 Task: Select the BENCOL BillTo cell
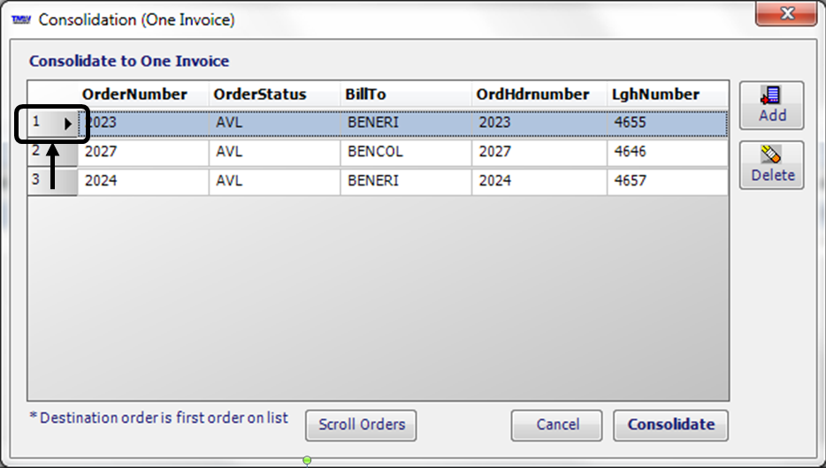375,152
